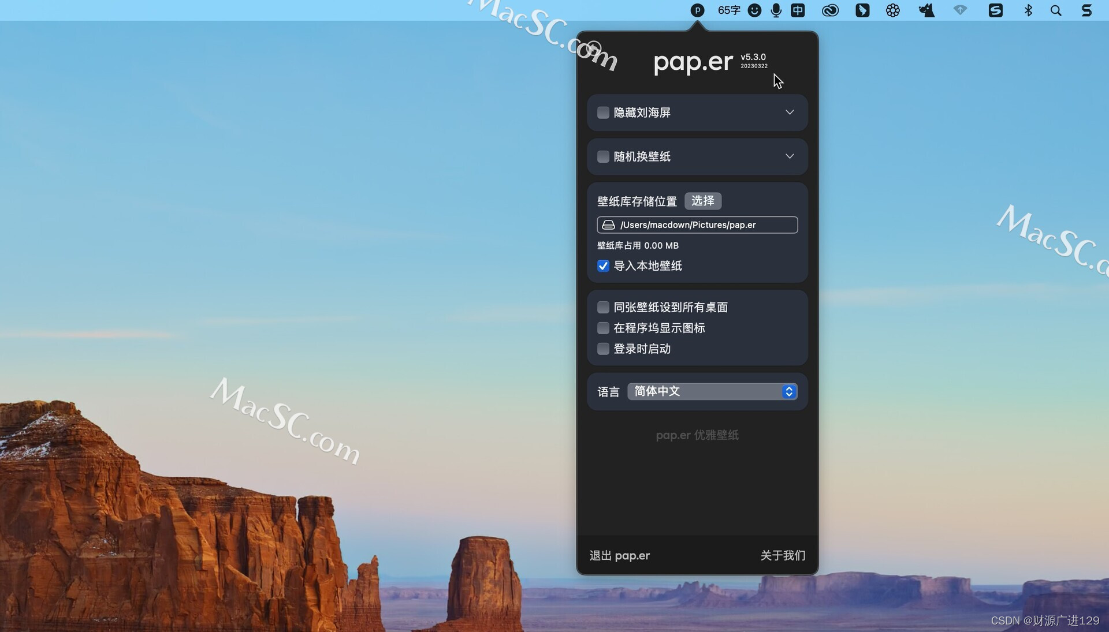Click the wallpaper library path field
1109x632 pixels.
697,225
